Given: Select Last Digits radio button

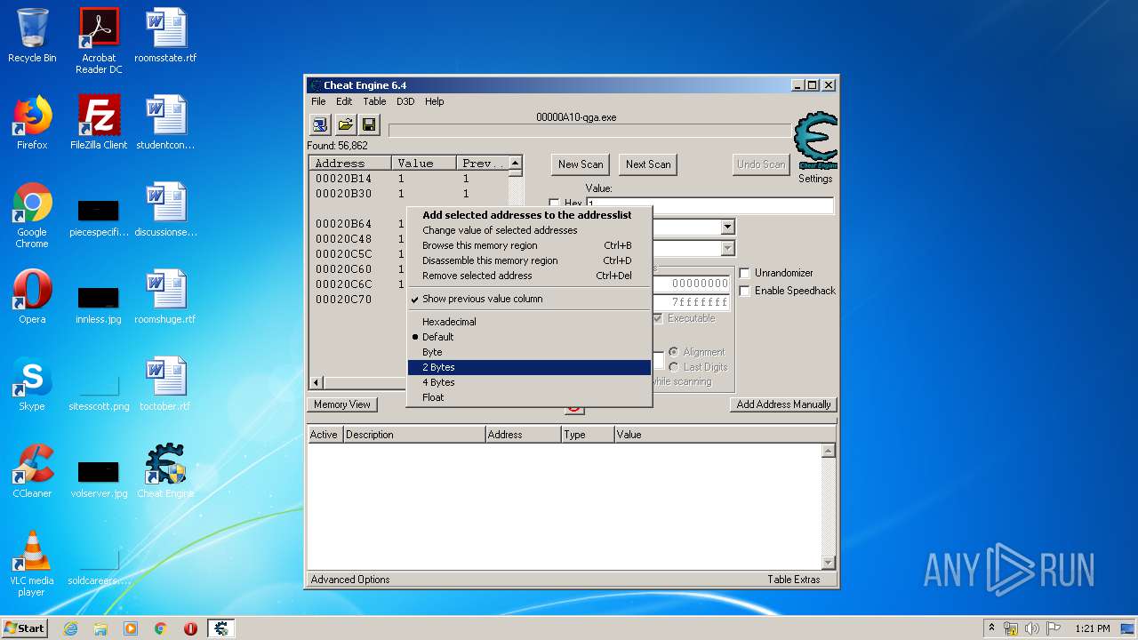Looking at the screenshot, I should click(674, 367).
